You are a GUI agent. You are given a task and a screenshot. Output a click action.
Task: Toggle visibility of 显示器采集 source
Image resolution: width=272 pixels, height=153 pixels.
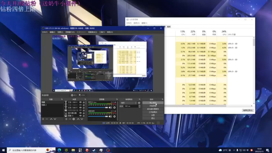(x=81, y=113)
